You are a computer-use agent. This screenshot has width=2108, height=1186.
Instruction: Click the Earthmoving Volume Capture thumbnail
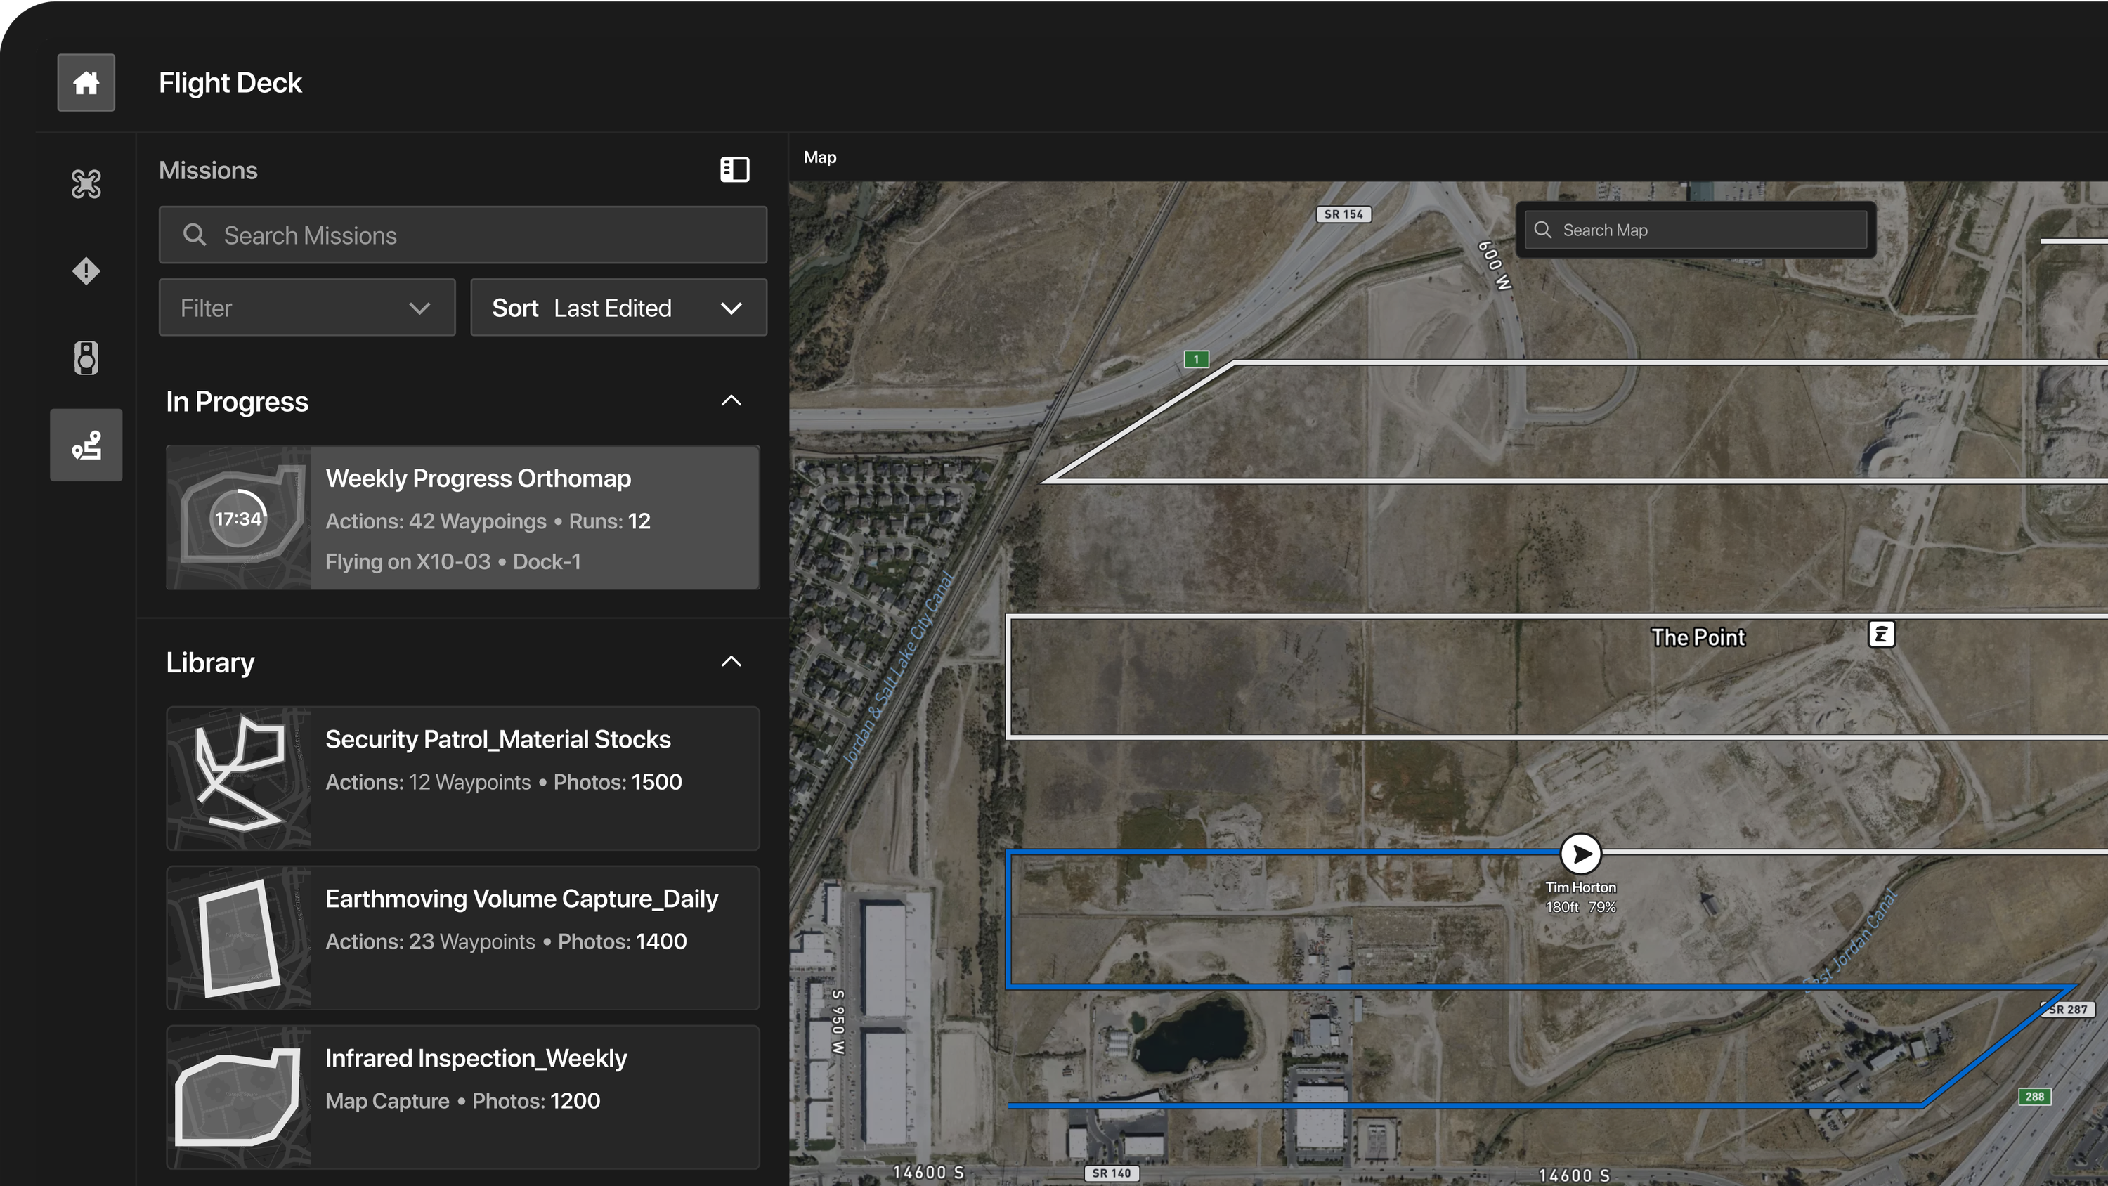(238, 938)
